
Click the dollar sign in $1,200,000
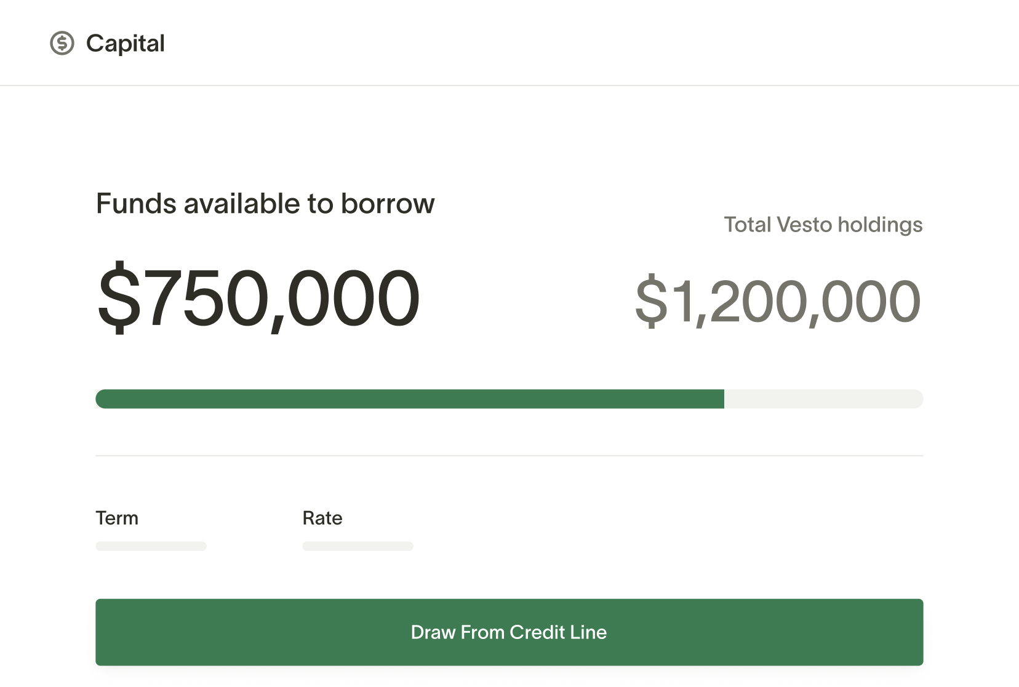click(651, 301)
